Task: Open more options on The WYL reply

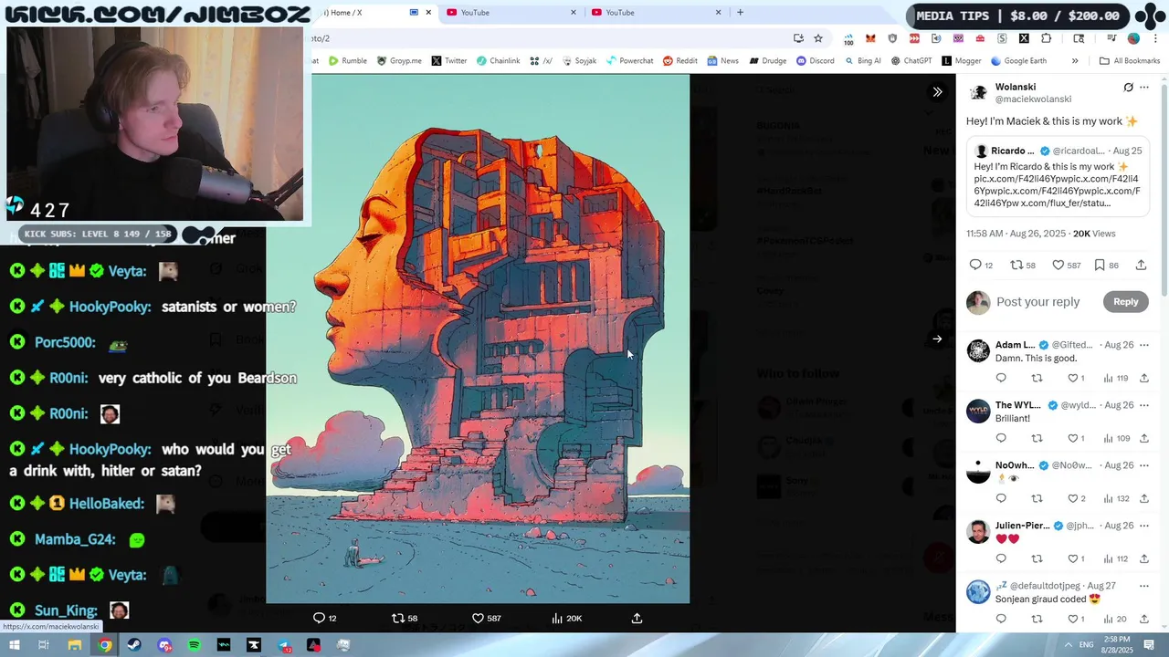Action: coord(1144,405)
